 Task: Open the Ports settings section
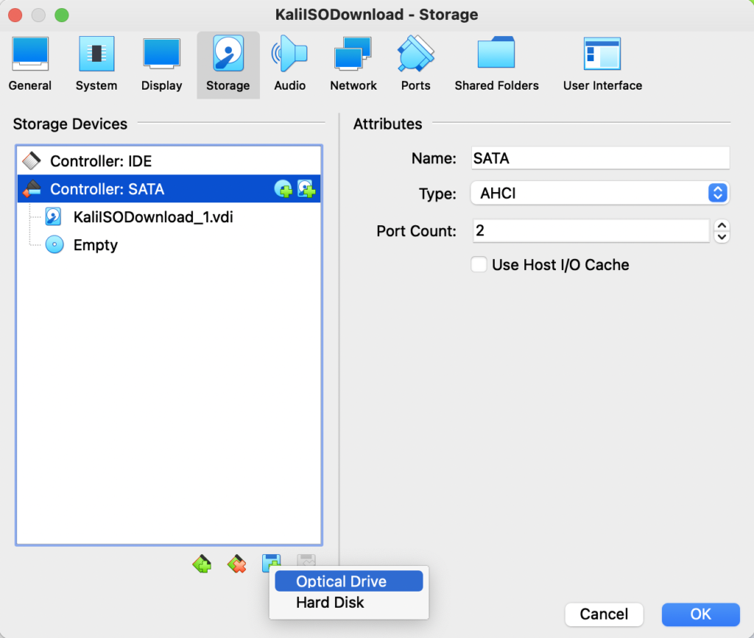(x=415, y=65)
